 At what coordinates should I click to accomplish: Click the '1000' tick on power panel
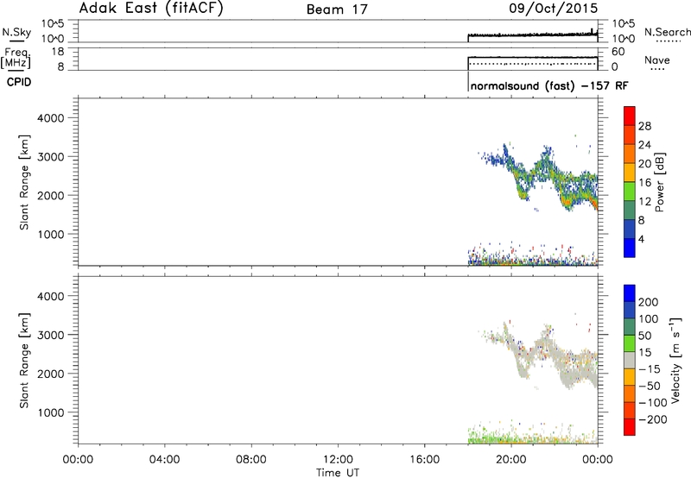[50, 234]
